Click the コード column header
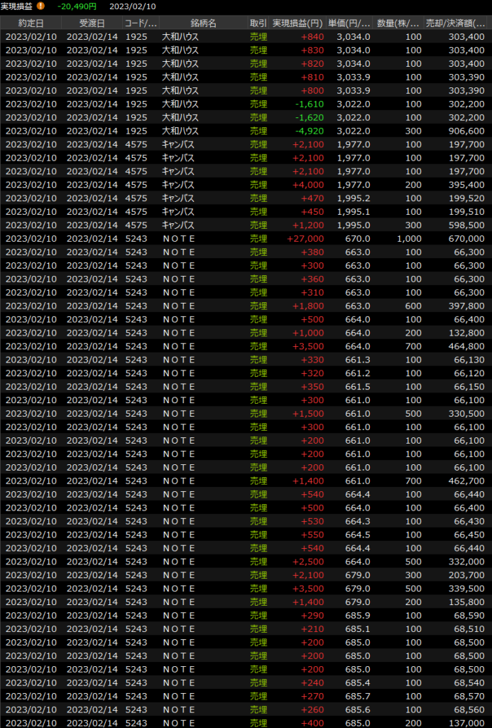This screenshot has width=492, height=728. [139, 23]
